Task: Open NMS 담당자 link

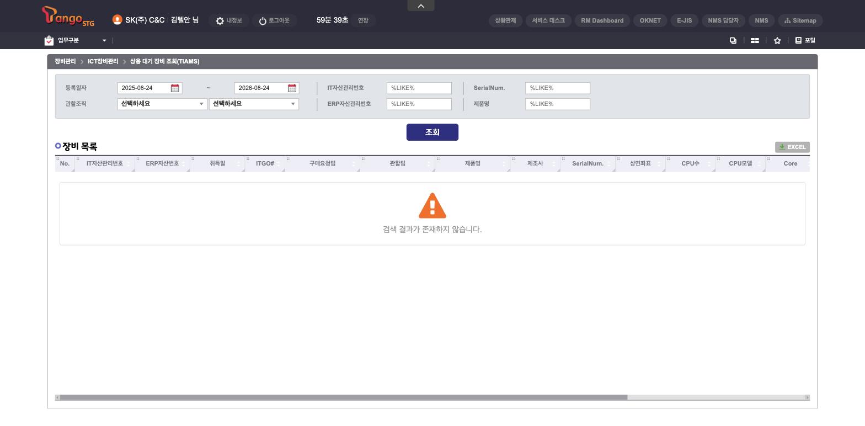Action: click(723, 20)
